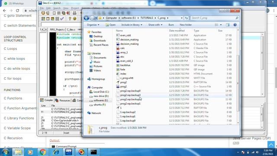The image size is (277, 156).
Task: Click the Explorer forward navigation arrow
Action: (x=92, y=18)
